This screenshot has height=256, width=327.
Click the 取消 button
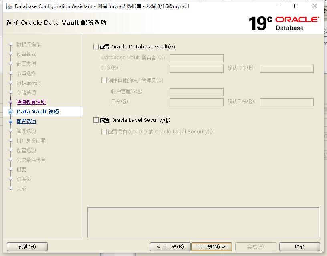pyautogui.click(x=300, y=247)
